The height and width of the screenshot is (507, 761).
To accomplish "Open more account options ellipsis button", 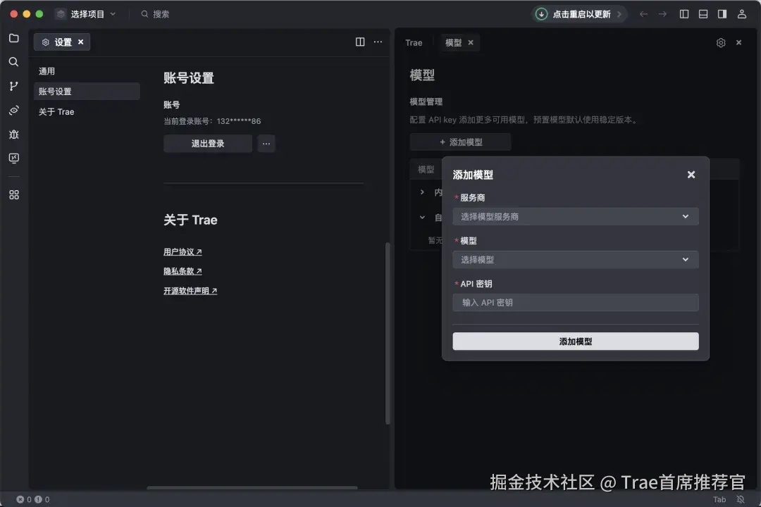I will pos(266,143).
